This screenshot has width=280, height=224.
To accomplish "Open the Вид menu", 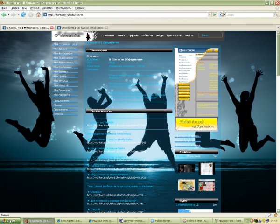I will pos(24,8).
